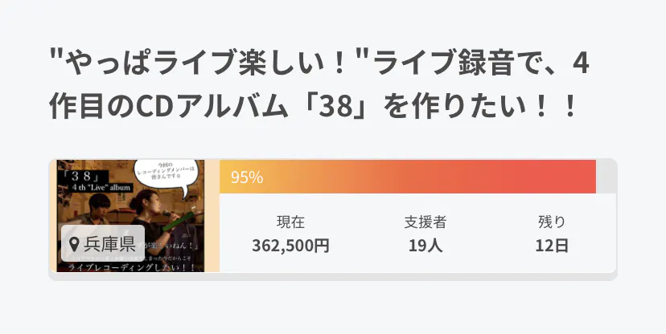Click the 支援者 supporters label
The image size is (666, 334).
point(425,222)
